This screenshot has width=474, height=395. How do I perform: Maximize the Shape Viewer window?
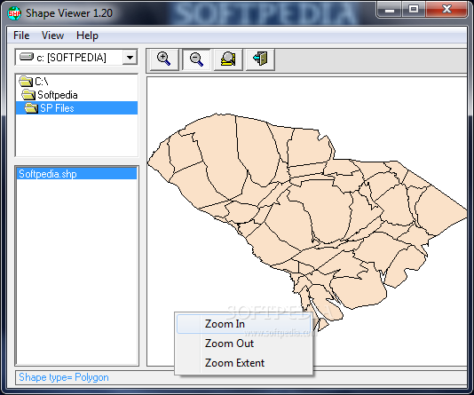pyautogui.click(x=414, y=10)
